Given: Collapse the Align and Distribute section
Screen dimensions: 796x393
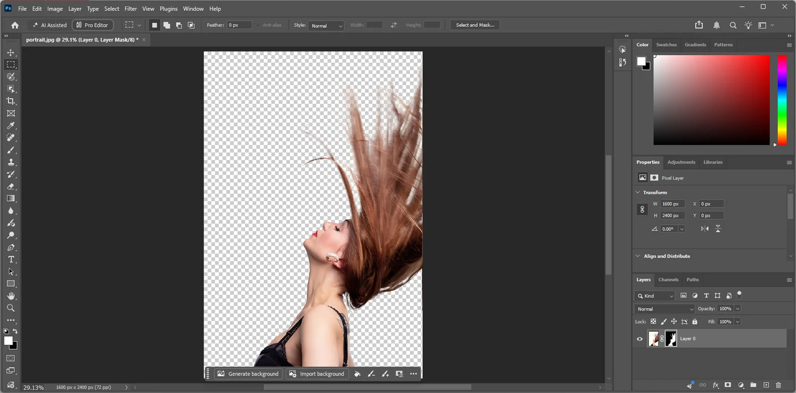Looking at the screenshot, I should (x=638, y=256).
